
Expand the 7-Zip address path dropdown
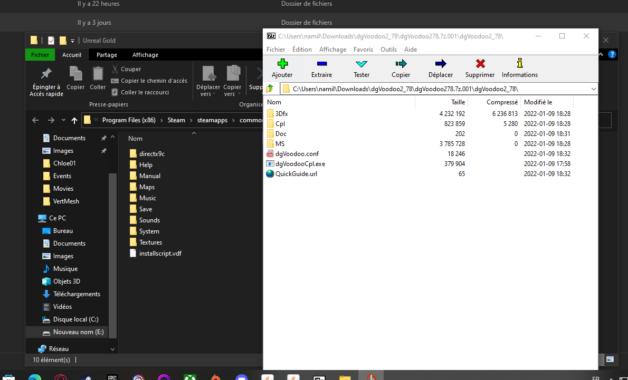click(x=593, y=89)
